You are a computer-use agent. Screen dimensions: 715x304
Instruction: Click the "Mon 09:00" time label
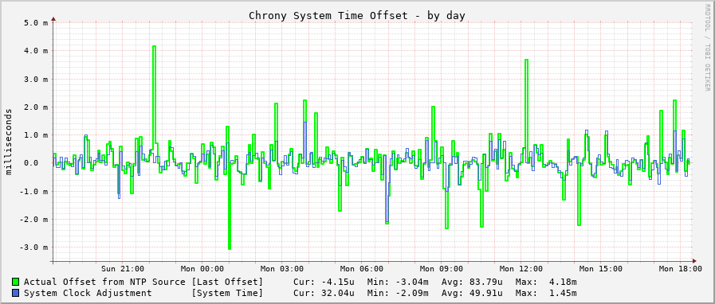click(442, 269)
